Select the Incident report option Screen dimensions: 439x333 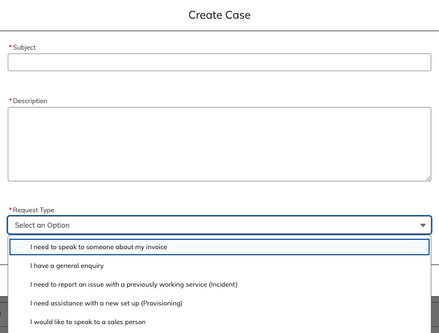(x=133, y=284)
